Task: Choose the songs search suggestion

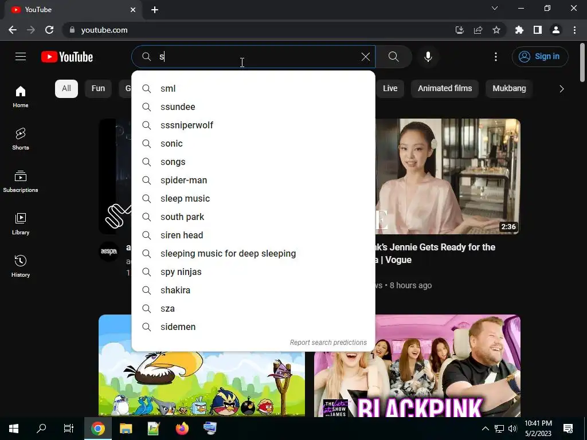Action: pyautogui.click(x=253, y=162)
